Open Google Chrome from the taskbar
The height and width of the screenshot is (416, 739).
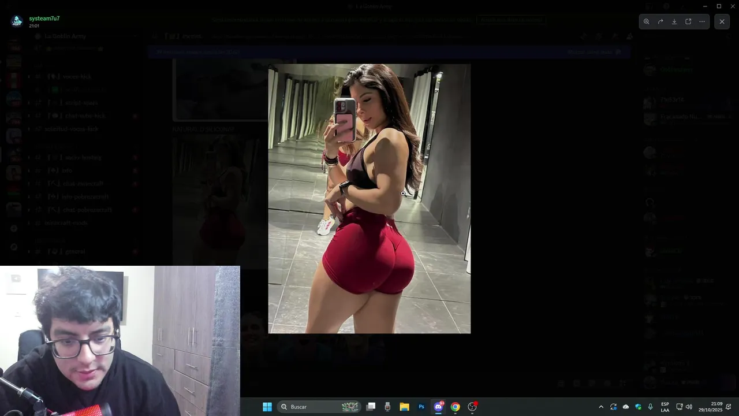pos(456,407)
